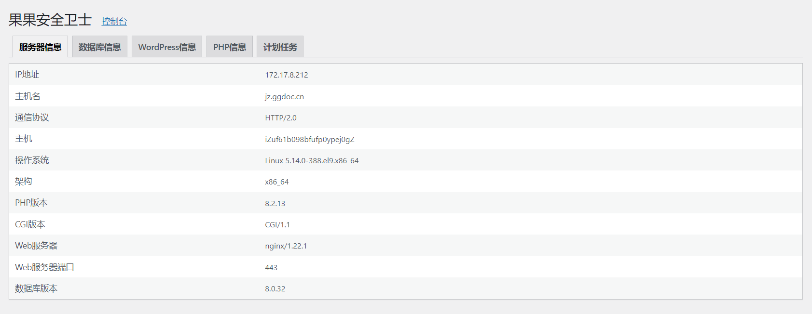
Task: Select the PHP version 8.2.13
Action: click(x=275, y=204)
